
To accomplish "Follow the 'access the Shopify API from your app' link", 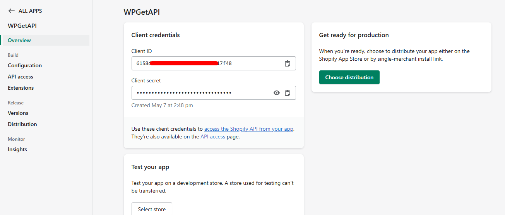I will (x=249, y=129).
